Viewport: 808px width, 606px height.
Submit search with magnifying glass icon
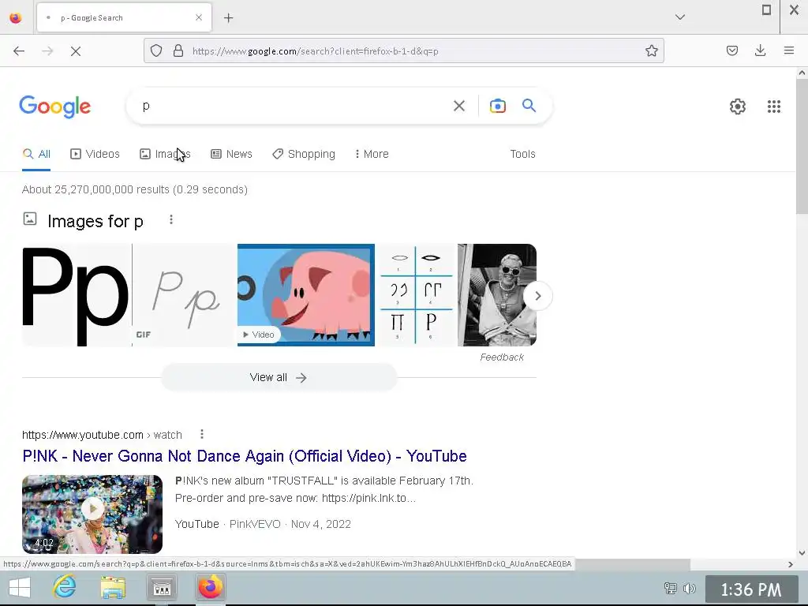pos(529,106)
